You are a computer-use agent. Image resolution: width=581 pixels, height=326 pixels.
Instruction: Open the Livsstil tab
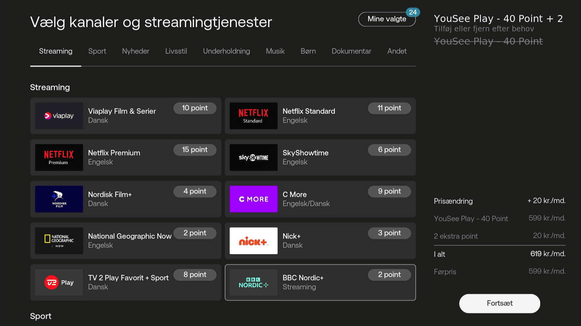176,51
